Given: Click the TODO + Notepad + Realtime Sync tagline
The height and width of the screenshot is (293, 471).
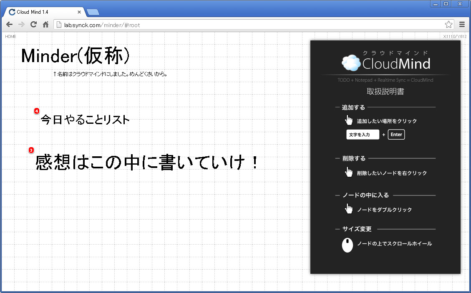Looking at the screenshot, I should pos(385,80).
